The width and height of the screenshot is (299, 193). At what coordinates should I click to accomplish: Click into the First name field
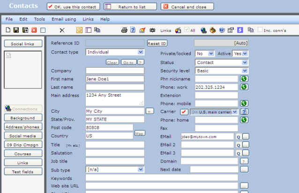tap(115, 79)
